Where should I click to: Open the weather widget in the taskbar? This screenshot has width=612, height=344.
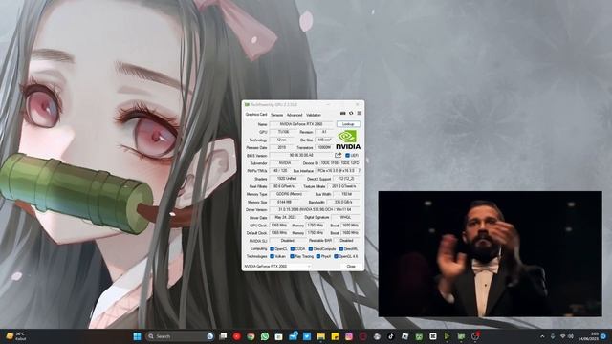[15, 336]
